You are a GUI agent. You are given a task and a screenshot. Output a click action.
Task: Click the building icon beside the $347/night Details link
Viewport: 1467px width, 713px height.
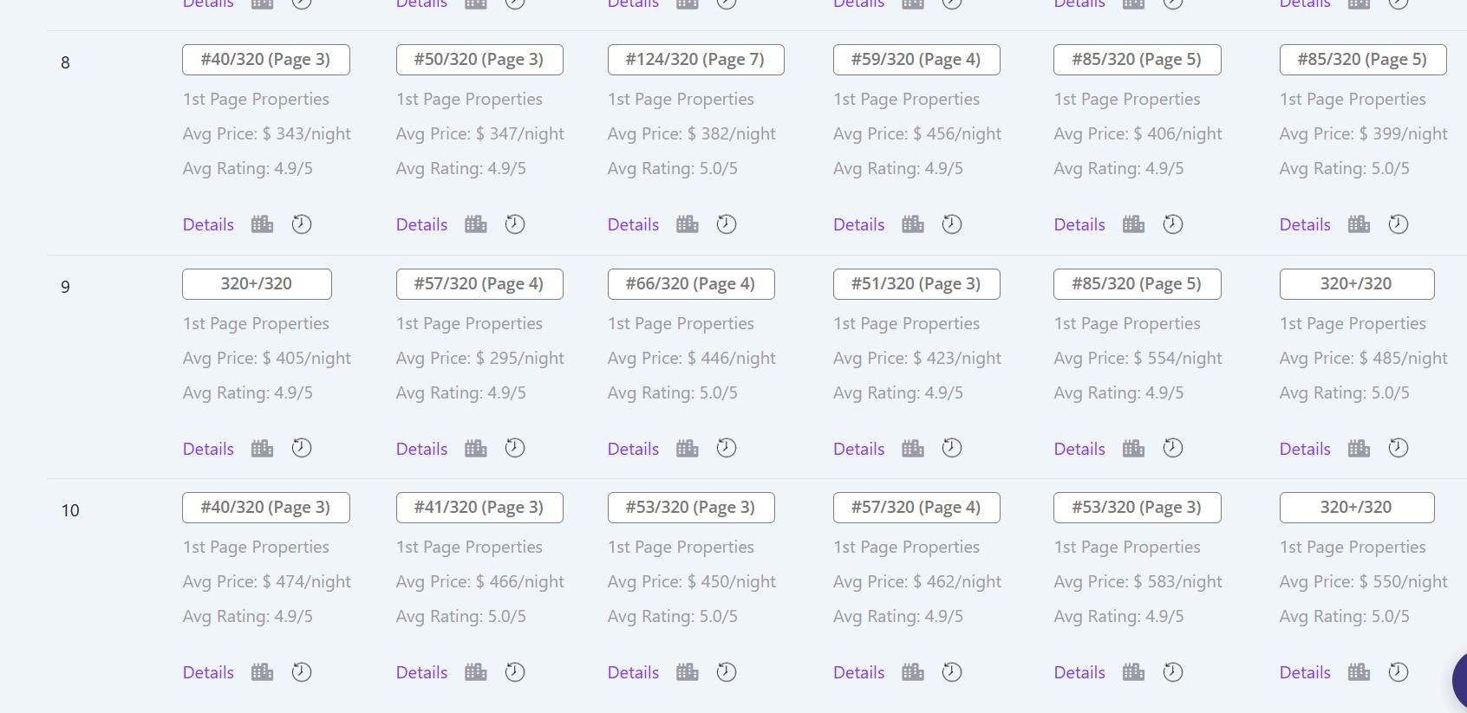[476, 224]
